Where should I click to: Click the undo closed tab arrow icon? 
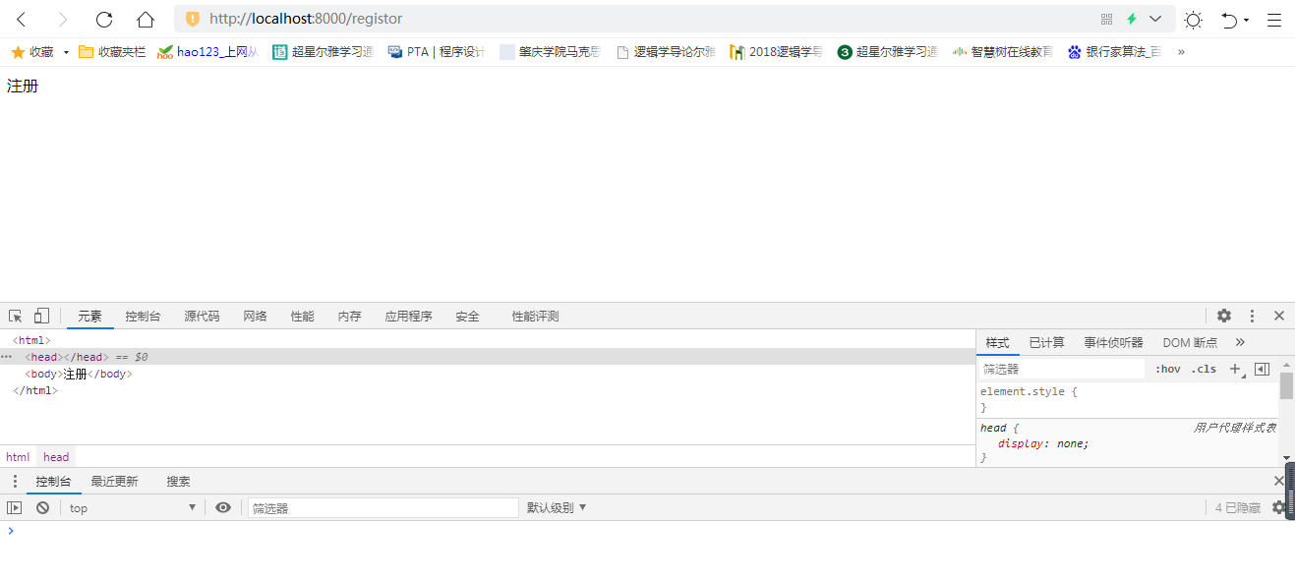click(1230, 20)
